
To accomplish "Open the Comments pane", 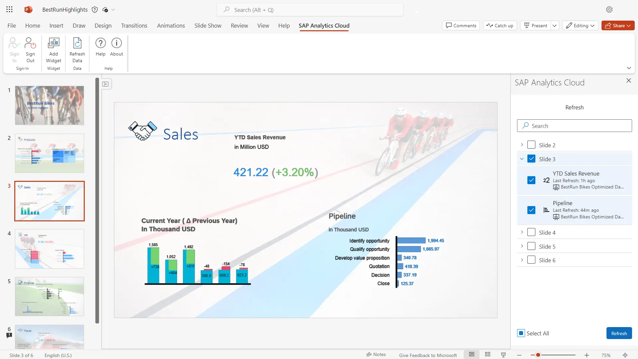I will (x=461, y=26).
